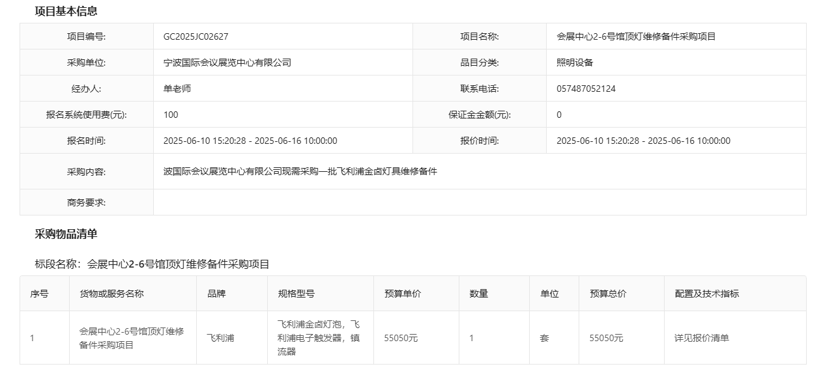Click the 项目基本信息 heading
This screenshot has height=375, width=823.
(66, 11)
